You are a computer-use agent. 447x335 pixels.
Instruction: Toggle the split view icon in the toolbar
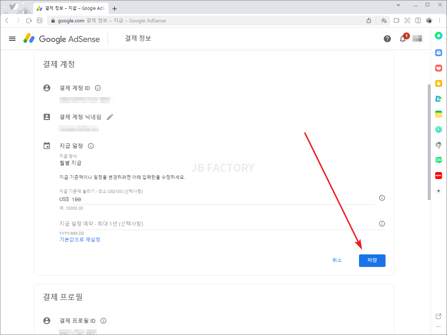418,21
